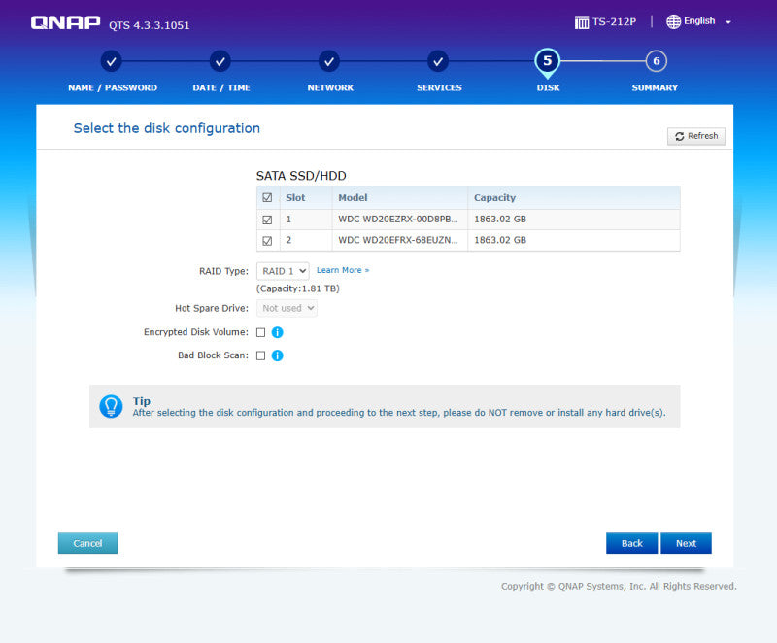Go to Date / Time step checkmark
This screenshot has width=777, height=643.
pyautogui.click(x=220, y=61)
